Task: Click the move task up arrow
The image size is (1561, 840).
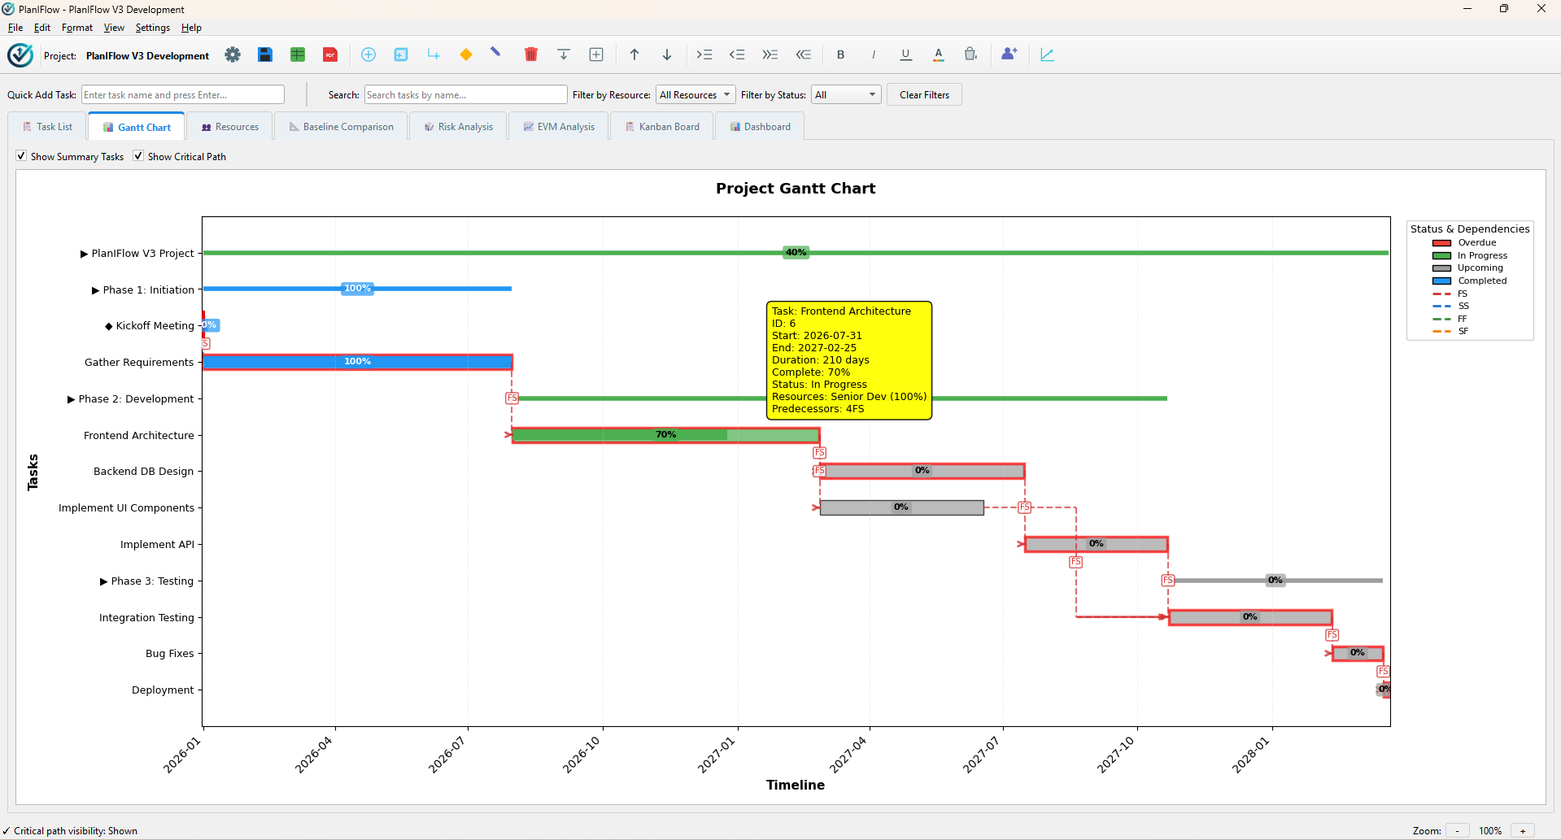Action: coord(634,54)
